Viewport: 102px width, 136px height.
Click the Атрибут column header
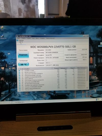click(38, 69)
